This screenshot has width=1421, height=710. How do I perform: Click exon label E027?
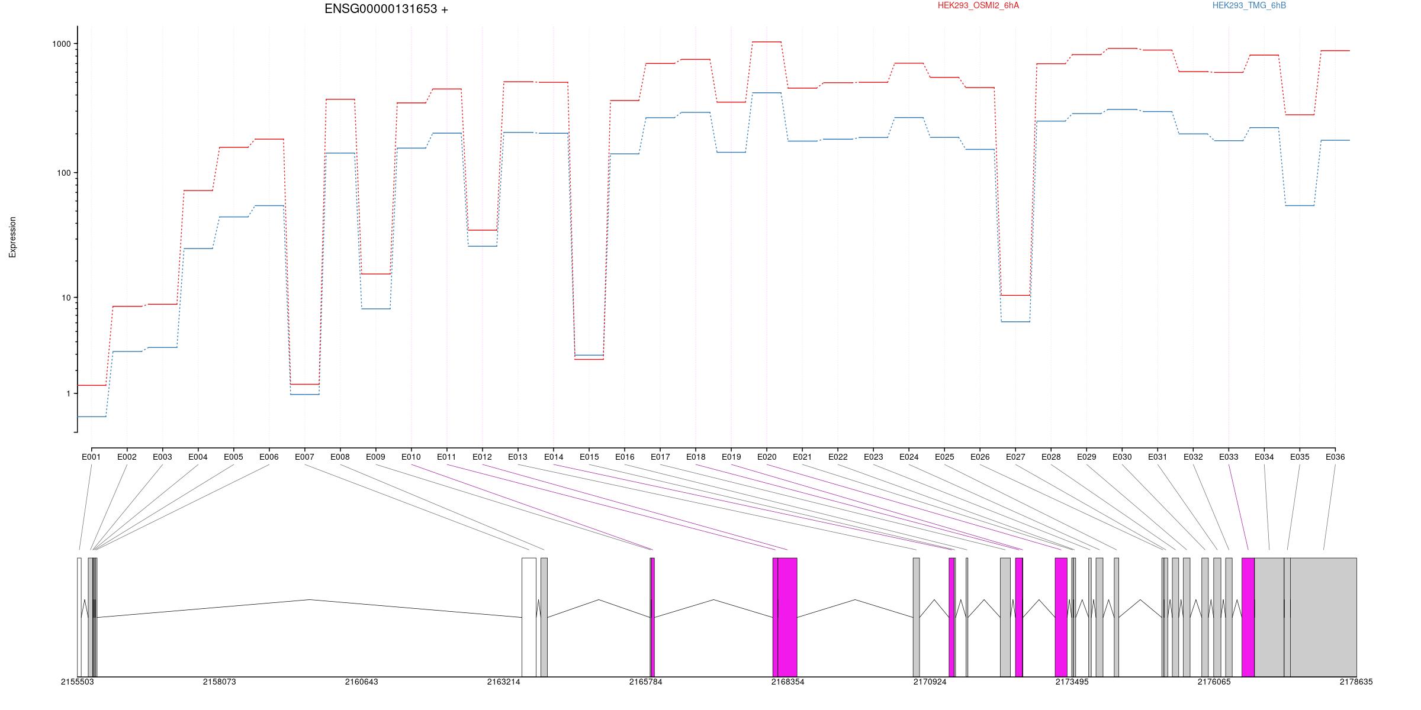click(1015, 457)
